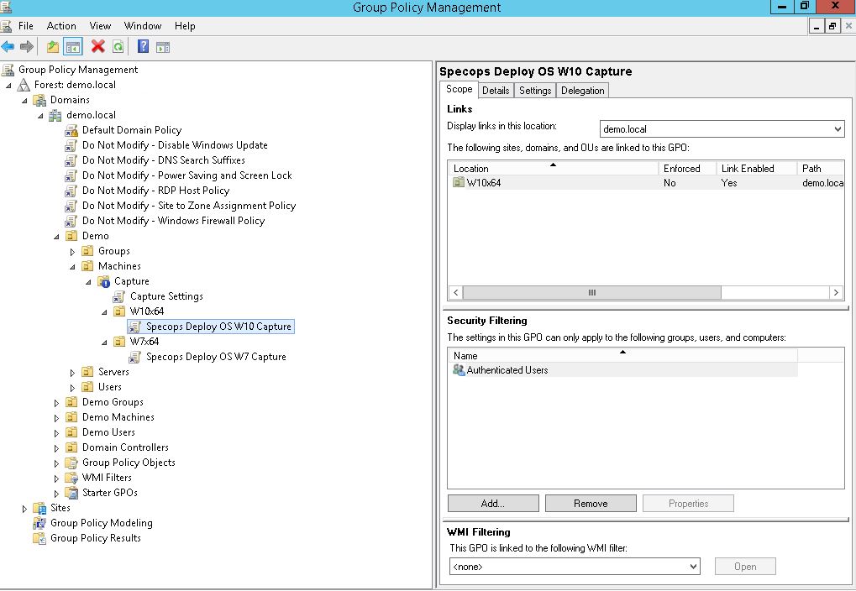856x591 pixels.
Task: Expand the Groups OU node
Action: (x=72, y=252)
